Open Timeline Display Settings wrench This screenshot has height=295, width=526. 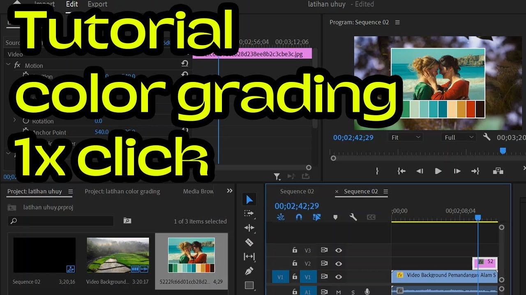coord(353,217)
